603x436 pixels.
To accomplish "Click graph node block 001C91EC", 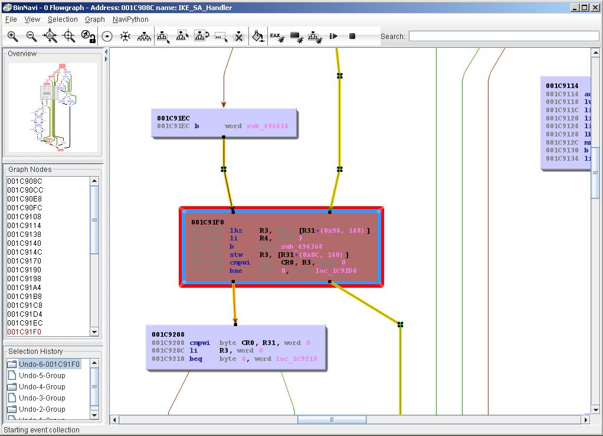I will 224,123.
